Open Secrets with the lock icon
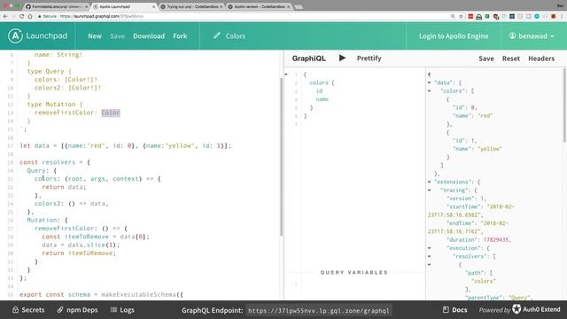The image size is (567, 319). click(x=28, y=310)
